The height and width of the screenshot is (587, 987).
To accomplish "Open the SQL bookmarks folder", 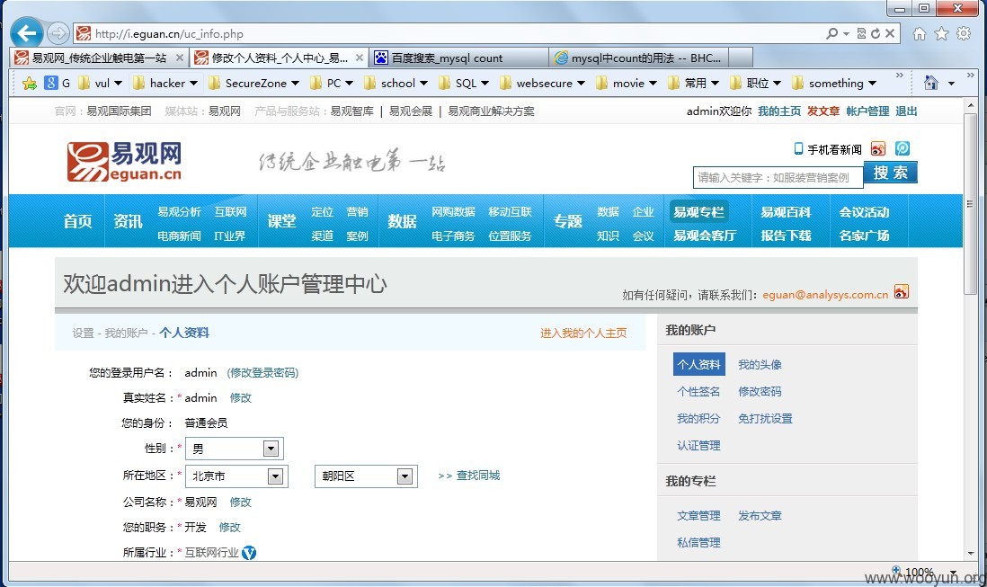I will 463,83.
